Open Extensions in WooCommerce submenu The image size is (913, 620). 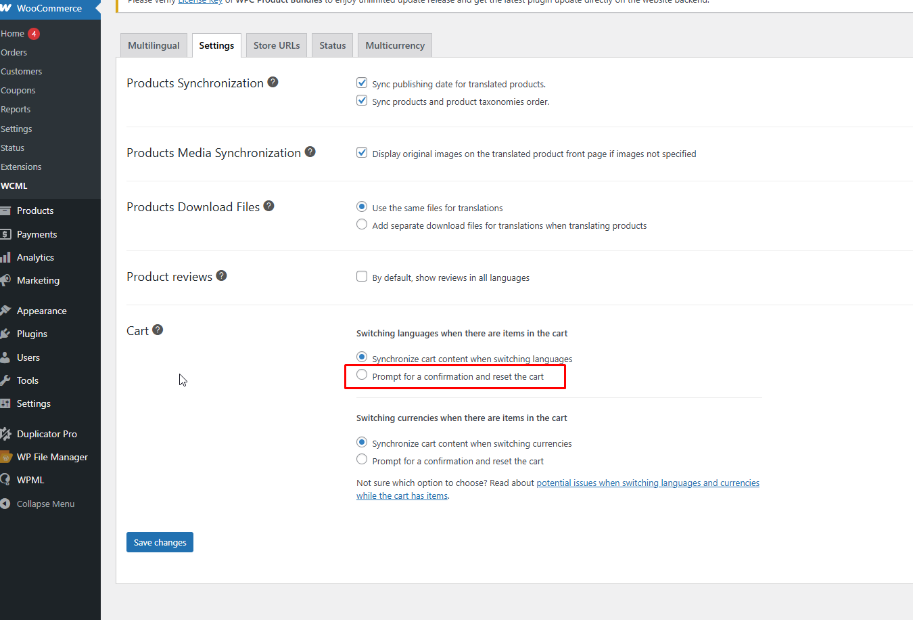point(21,167)
